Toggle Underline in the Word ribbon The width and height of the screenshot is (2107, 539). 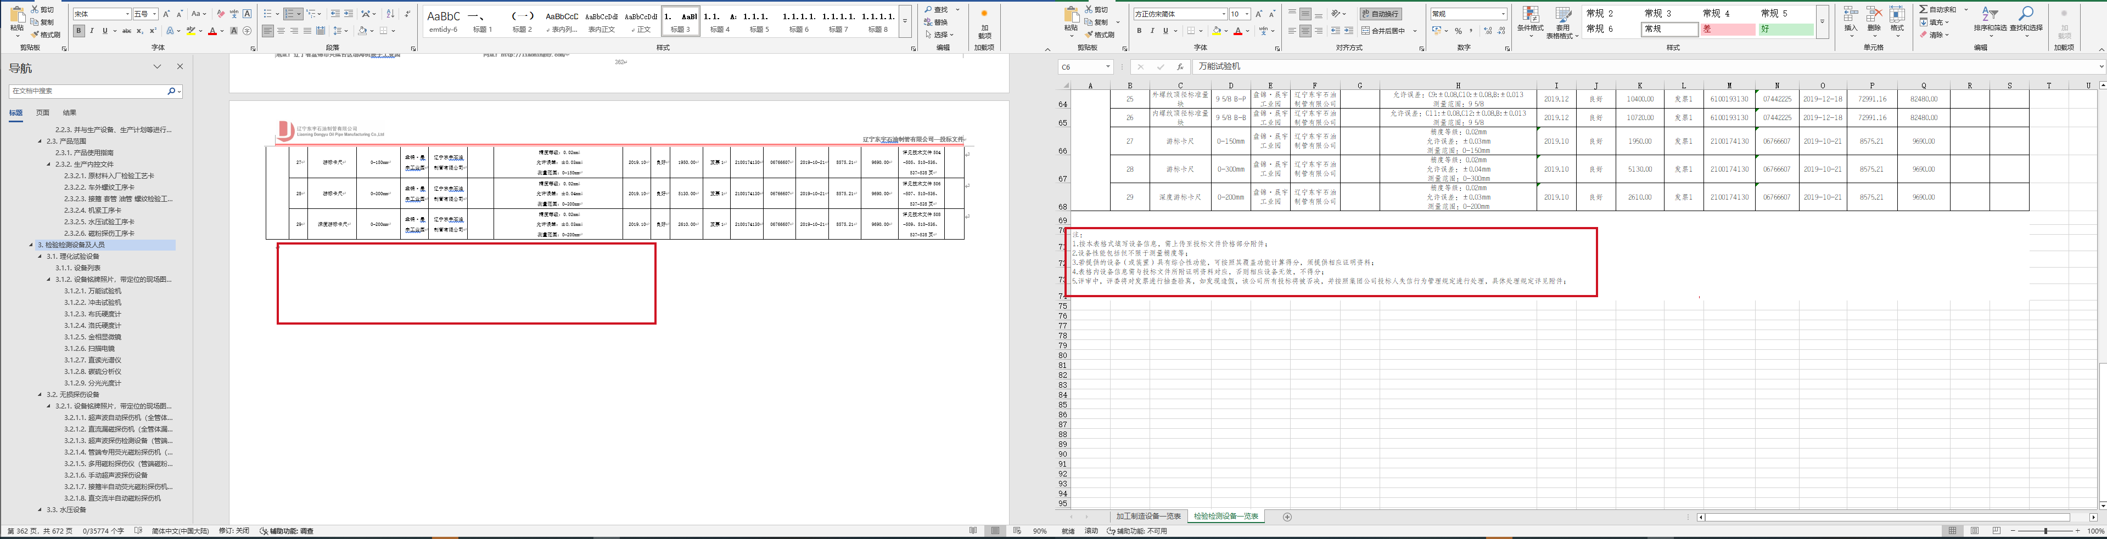105,31
